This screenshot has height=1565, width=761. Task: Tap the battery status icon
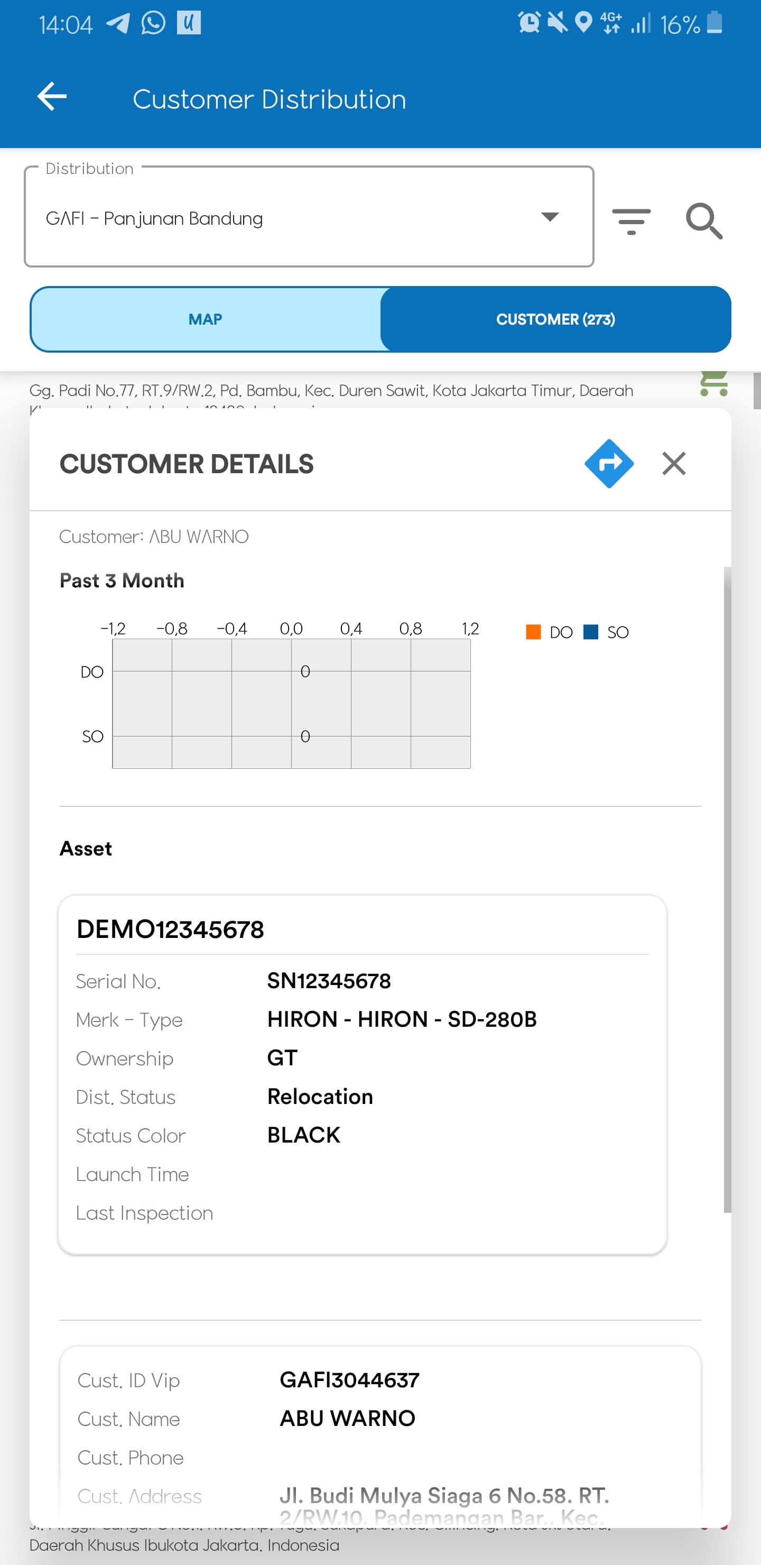point(715,23)
